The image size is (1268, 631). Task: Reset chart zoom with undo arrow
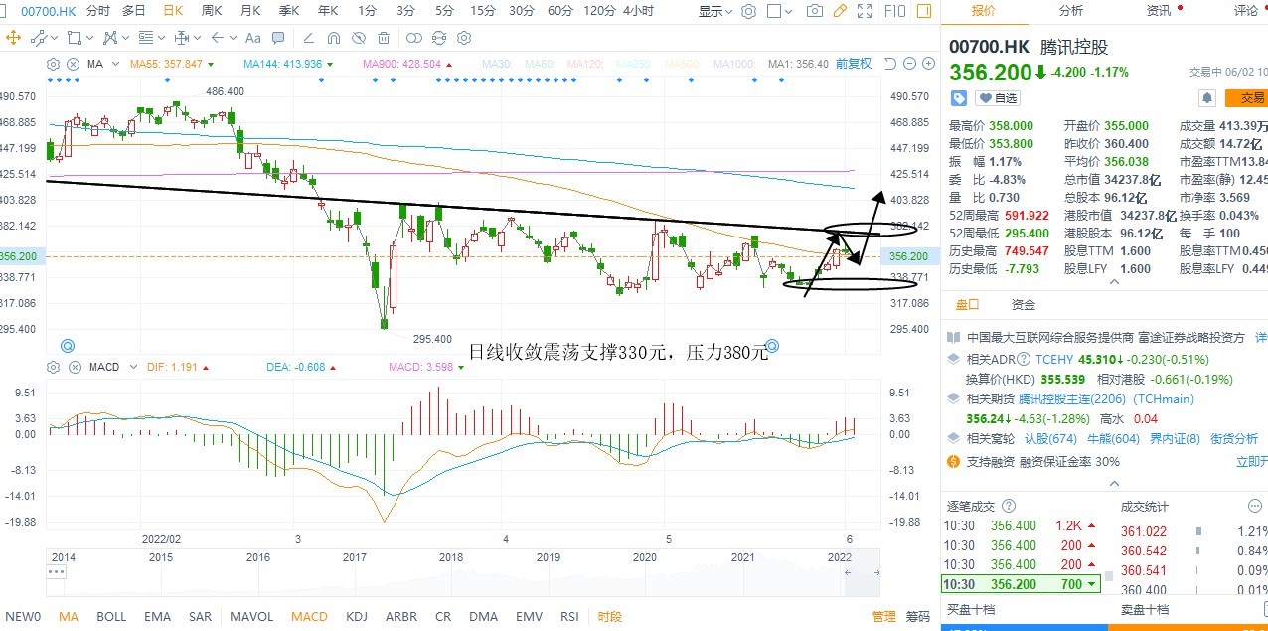[x=890, y=64]
